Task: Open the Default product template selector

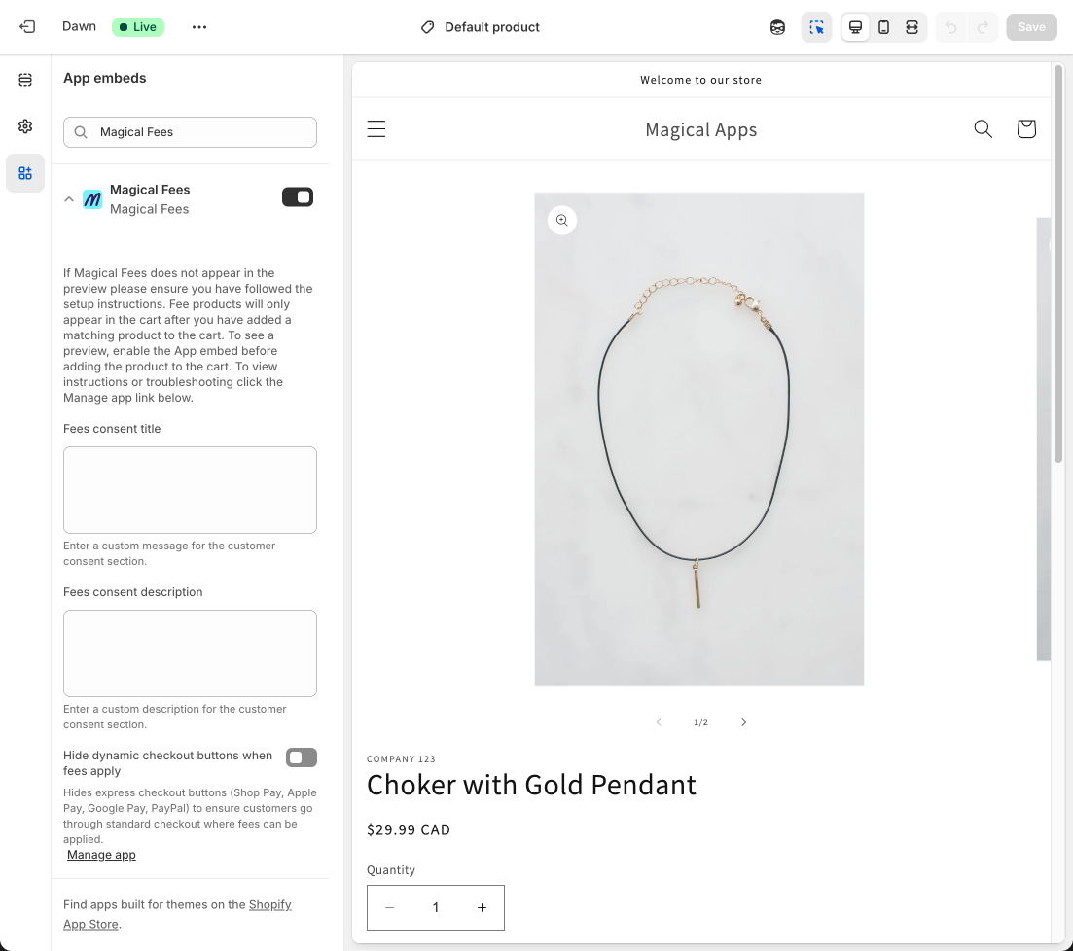Action: [x=479, y=27]
